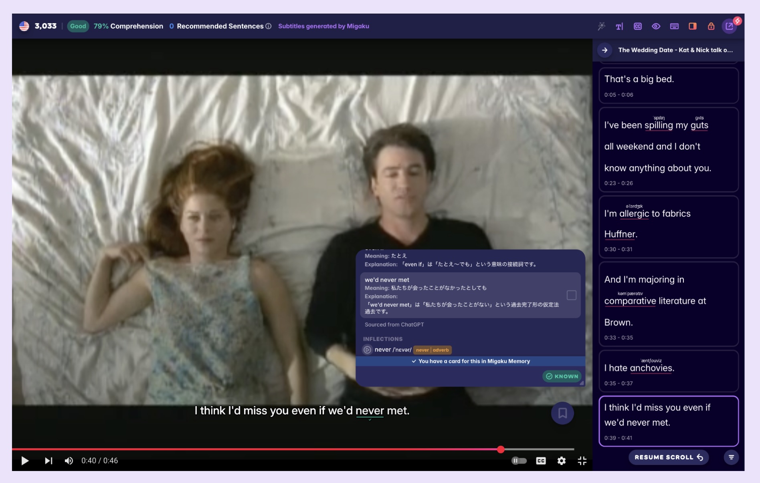760x483 pixels.
Task: Skip to the next video
Action: click(49, 461)
